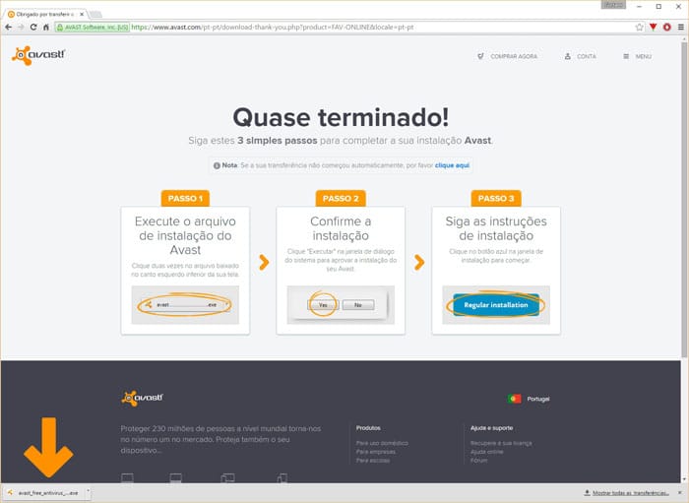Open CONTA in the header

click(x=581, y=56)
